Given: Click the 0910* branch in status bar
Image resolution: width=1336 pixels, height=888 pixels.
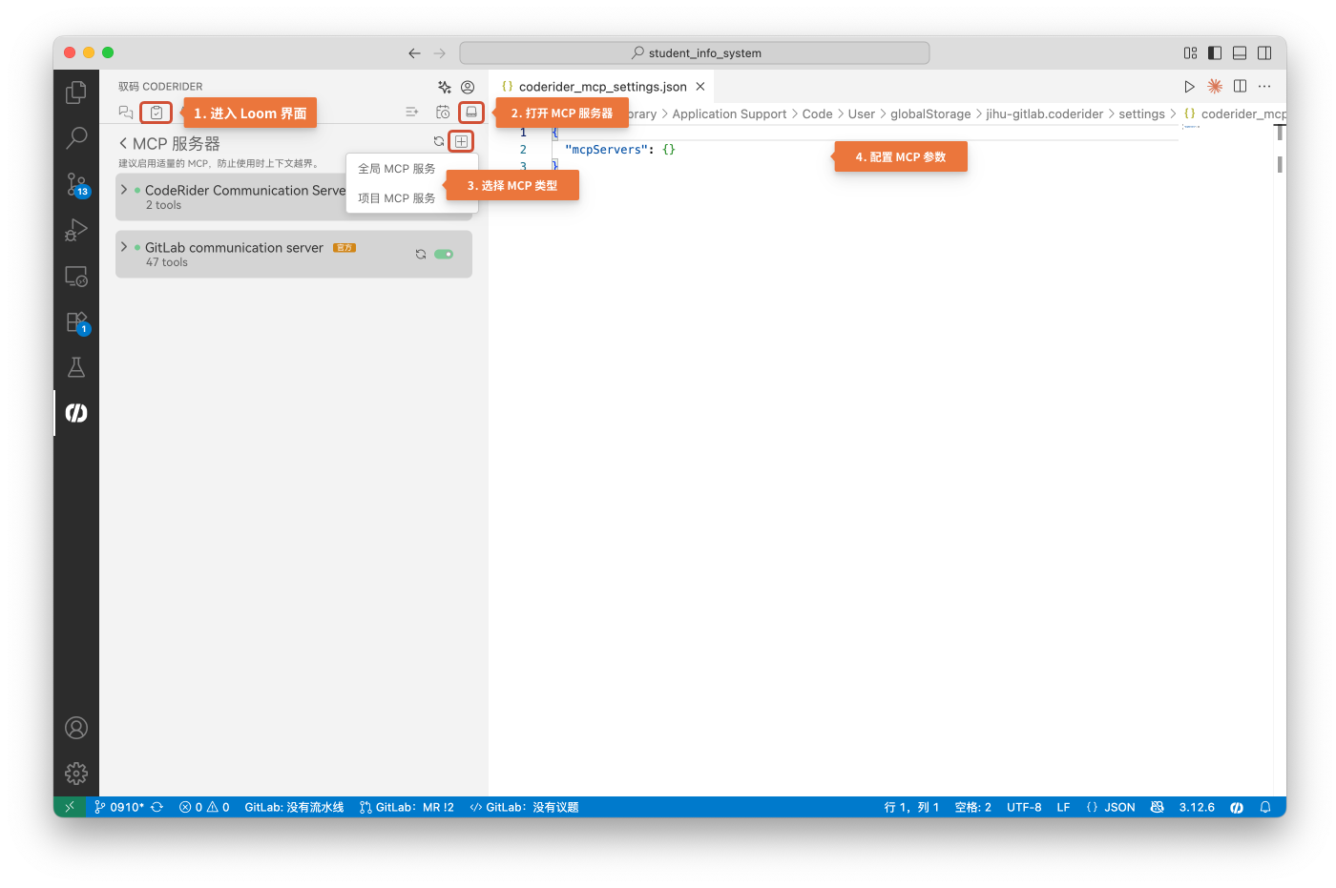Looking at the screenshot, I should (119, 807).
